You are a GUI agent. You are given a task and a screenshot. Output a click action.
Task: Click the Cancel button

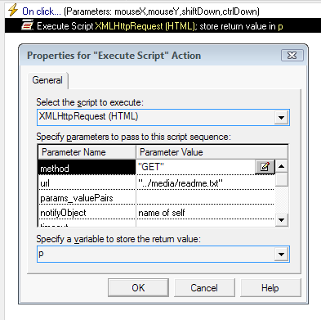(x=204, y=287)
